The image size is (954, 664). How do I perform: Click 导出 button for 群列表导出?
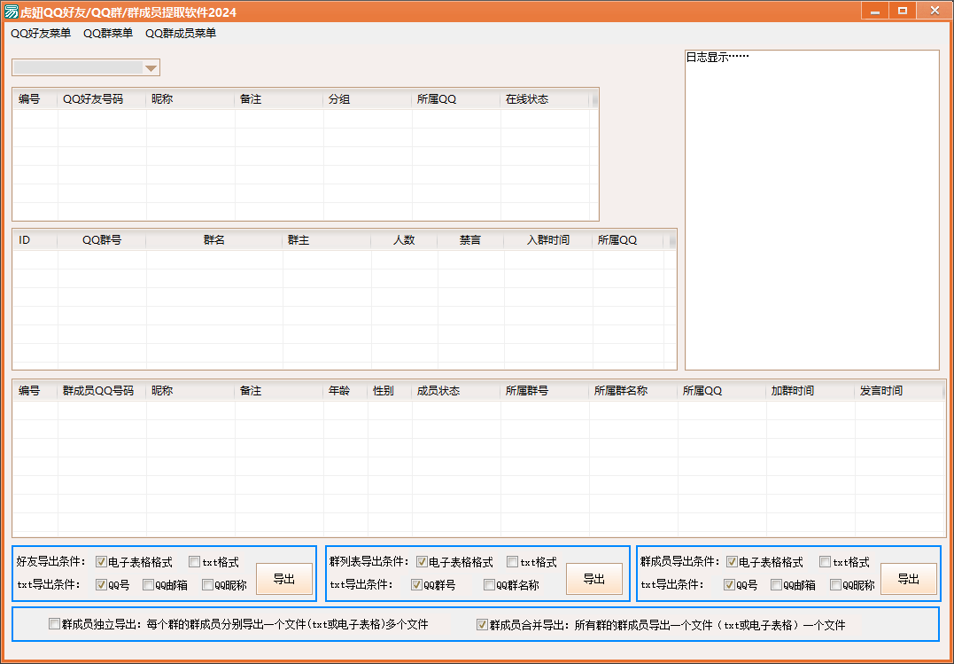tap(594, 579)
